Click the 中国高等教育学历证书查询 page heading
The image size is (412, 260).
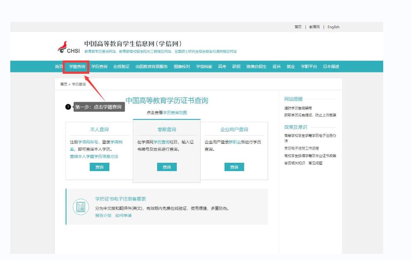click(167, 101)
